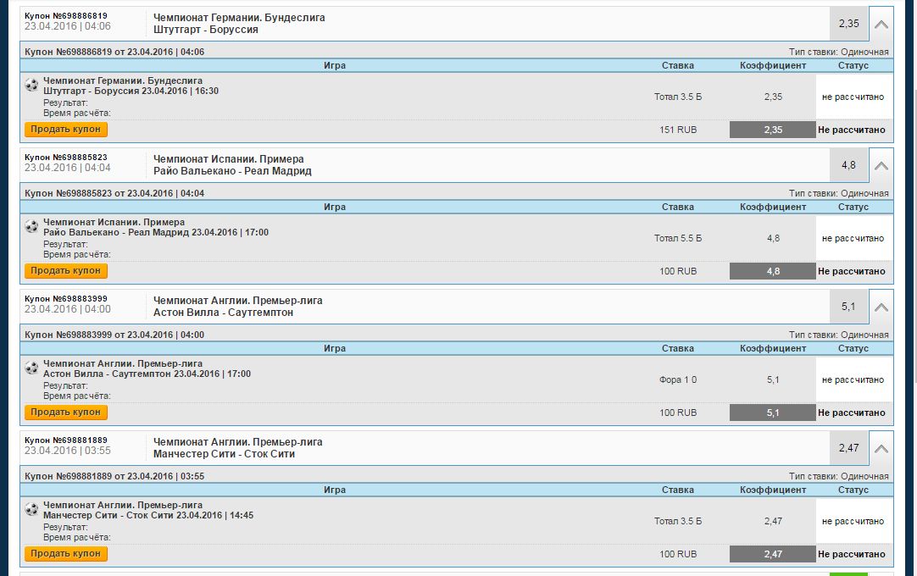The image size is (917, 576).
Task: Sell coupon №698886819 with Продать купон
Action: pos(66,130)
